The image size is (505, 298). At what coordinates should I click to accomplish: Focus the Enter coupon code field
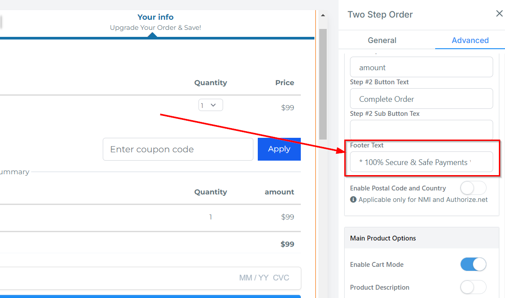[178, 149]
